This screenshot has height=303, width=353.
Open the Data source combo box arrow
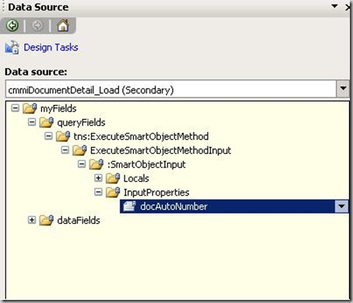pos(343,89)
